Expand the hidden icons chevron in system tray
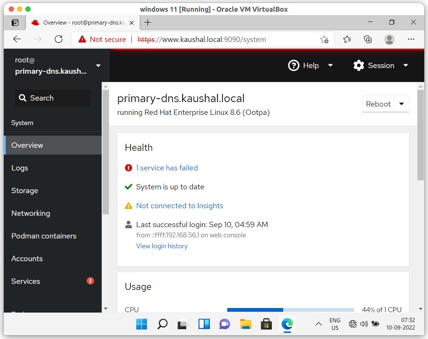 pos(318,324)
